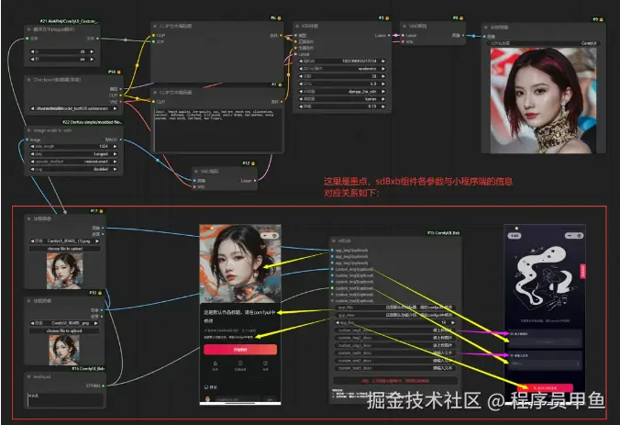The width and height of the screenshot is (620, 425).
Task: Open the Checkpoint safetensors model dropdown
Action: (73, 108)
